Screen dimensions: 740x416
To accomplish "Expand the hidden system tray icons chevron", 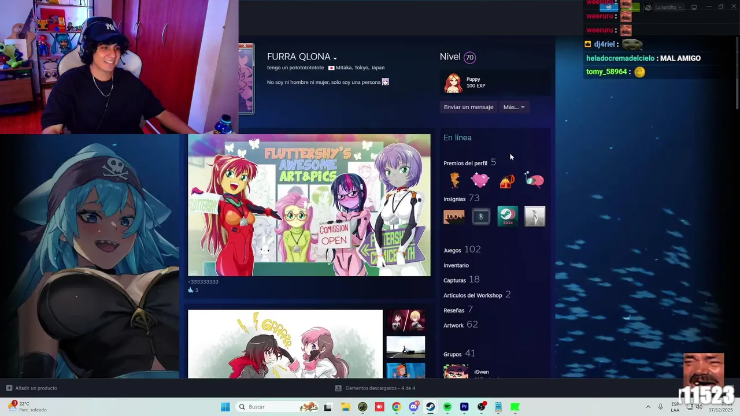I will coord(647,407).
